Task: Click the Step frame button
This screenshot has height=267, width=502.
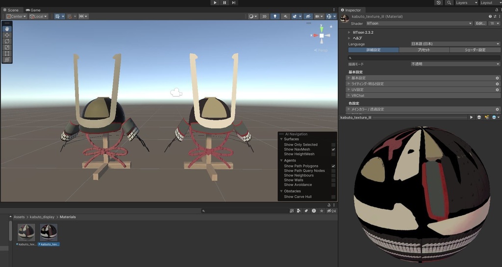Action: (234, 2)
